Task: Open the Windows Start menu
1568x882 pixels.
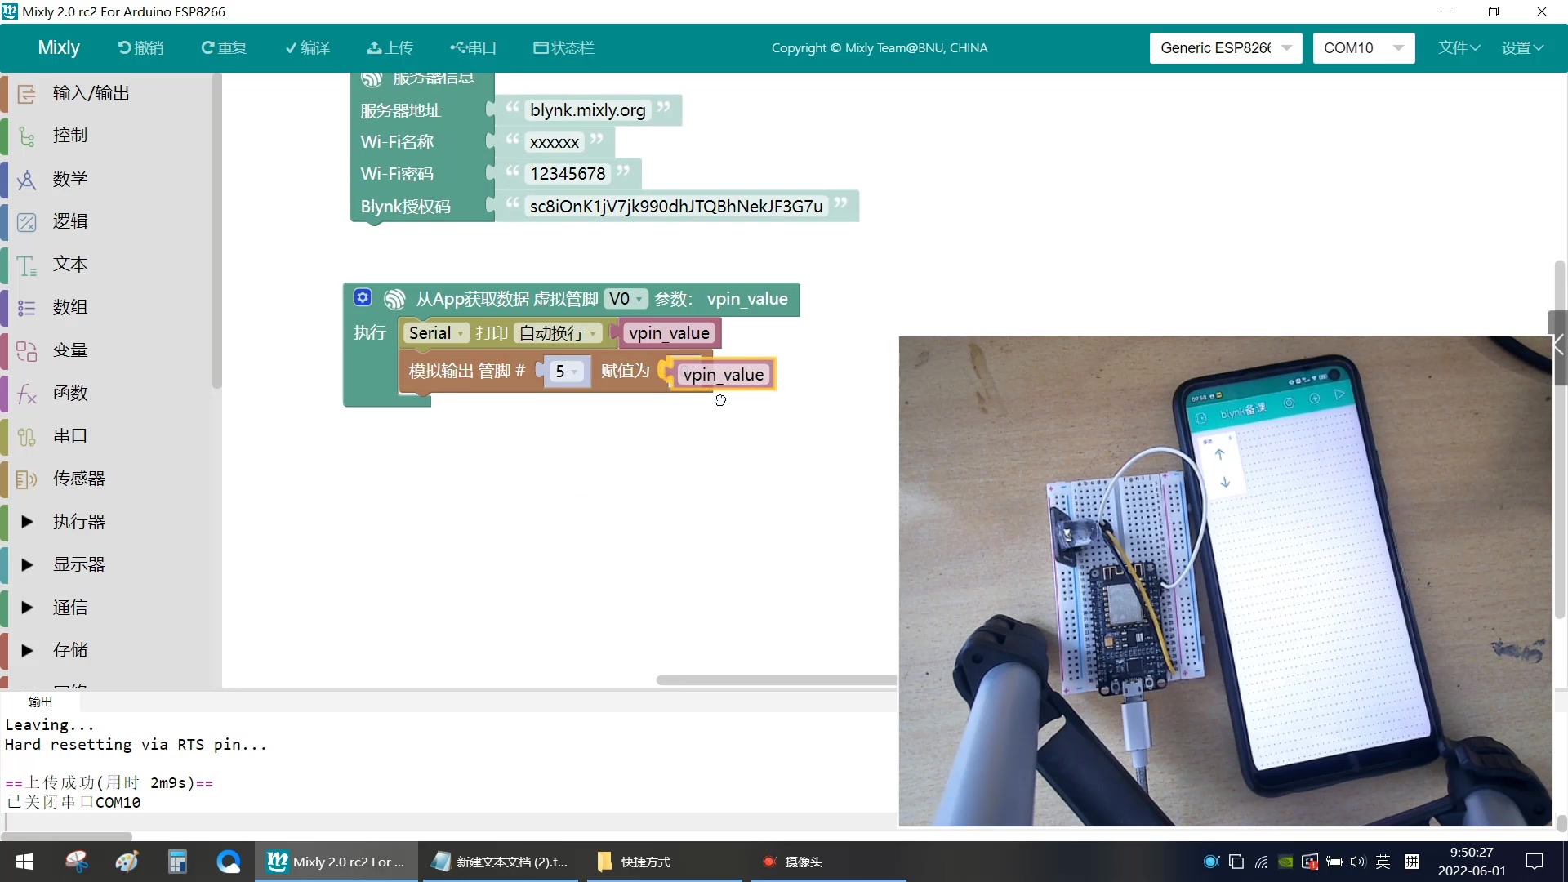Action: (x=24, y=862)
